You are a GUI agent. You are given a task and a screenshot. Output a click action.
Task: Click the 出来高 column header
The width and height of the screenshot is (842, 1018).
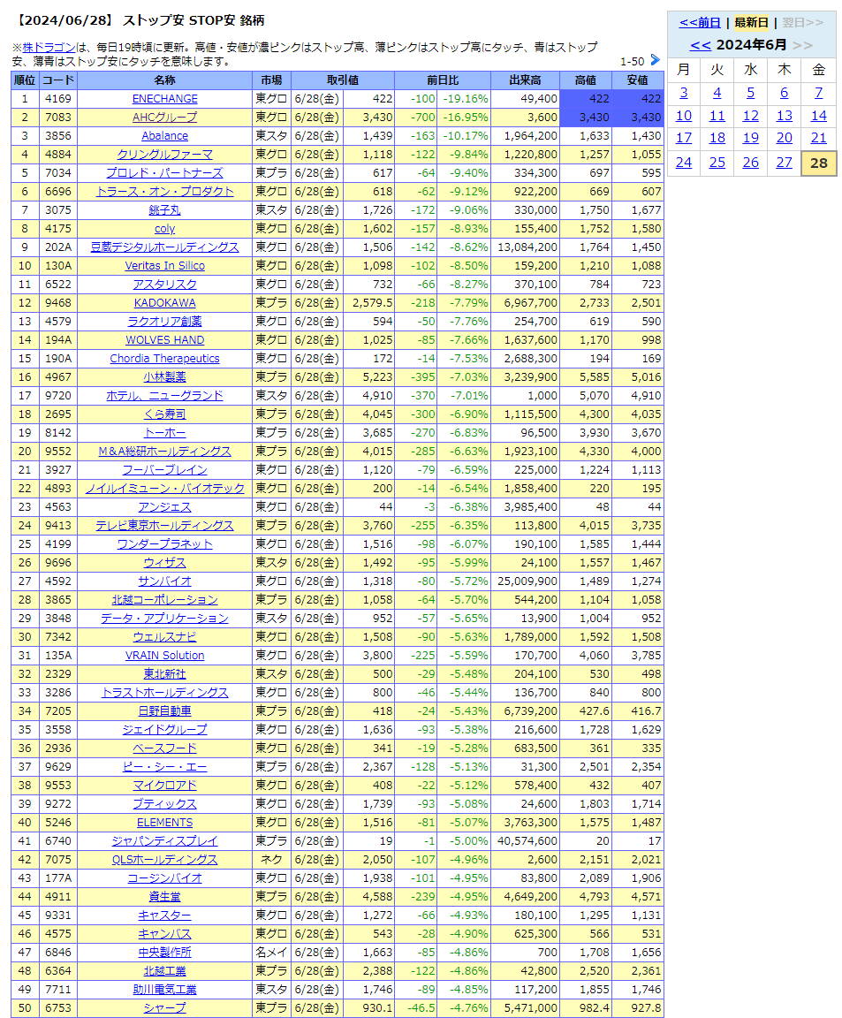(525, 80)
